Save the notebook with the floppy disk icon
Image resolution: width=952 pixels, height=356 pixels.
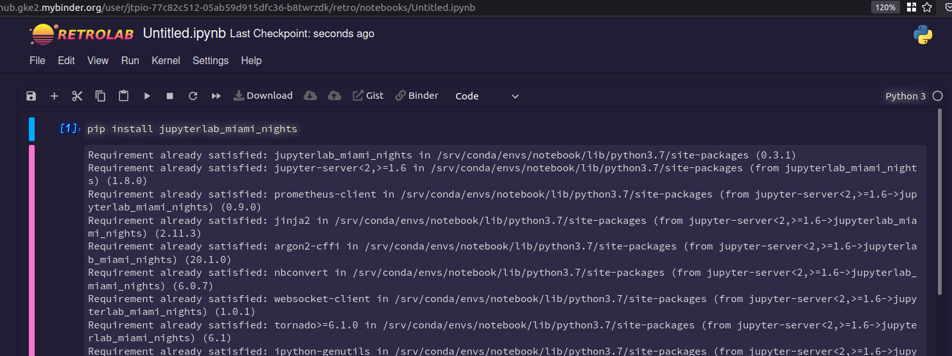[31, 96]
